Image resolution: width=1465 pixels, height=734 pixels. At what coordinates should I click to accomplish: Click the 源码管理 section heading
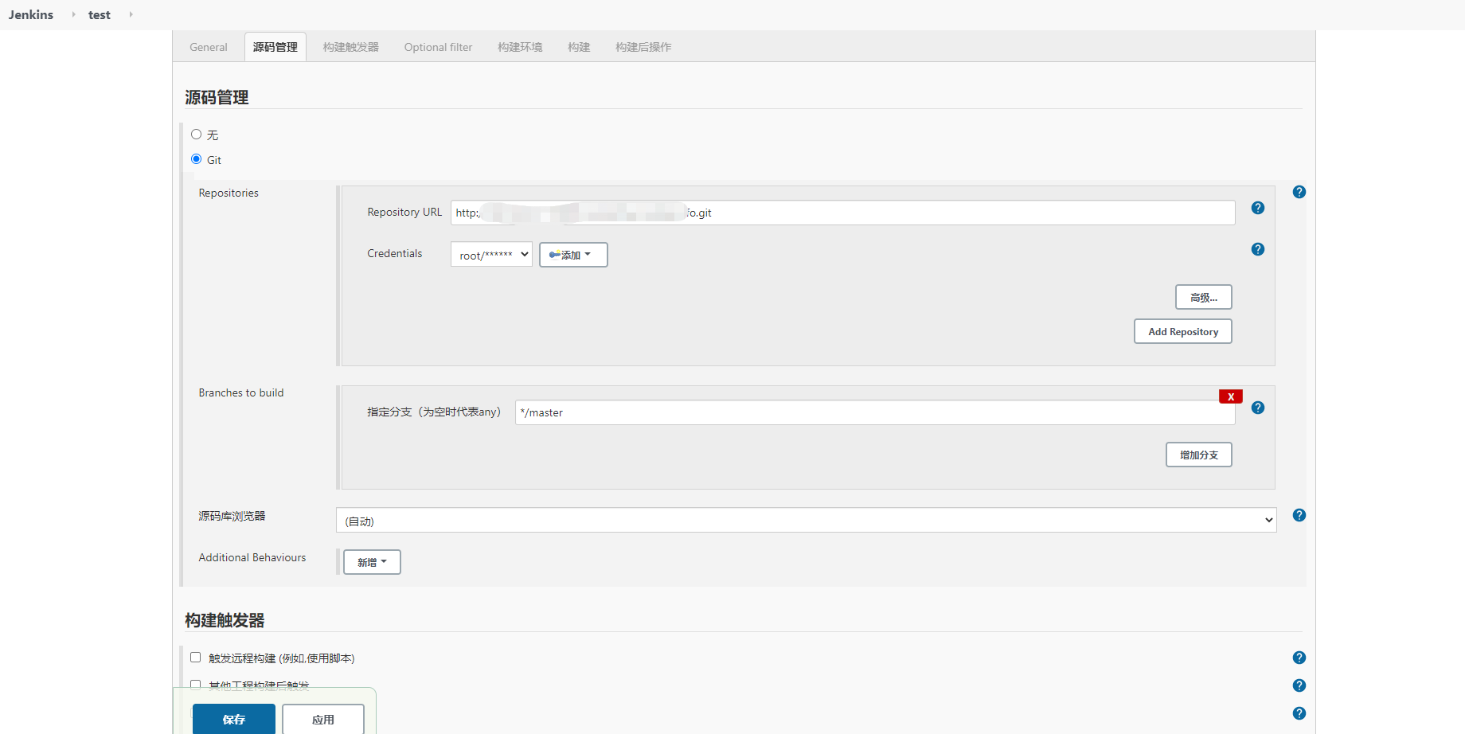[217, 97]
